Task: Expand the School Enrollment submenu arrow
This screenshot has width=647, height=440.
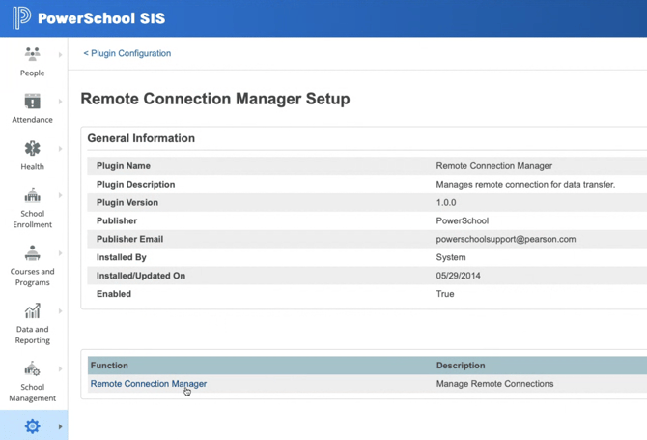Action: click(x=60, y=196)
